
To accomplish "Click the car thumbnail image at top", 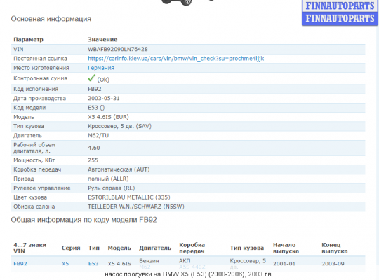I will (176, 2).
